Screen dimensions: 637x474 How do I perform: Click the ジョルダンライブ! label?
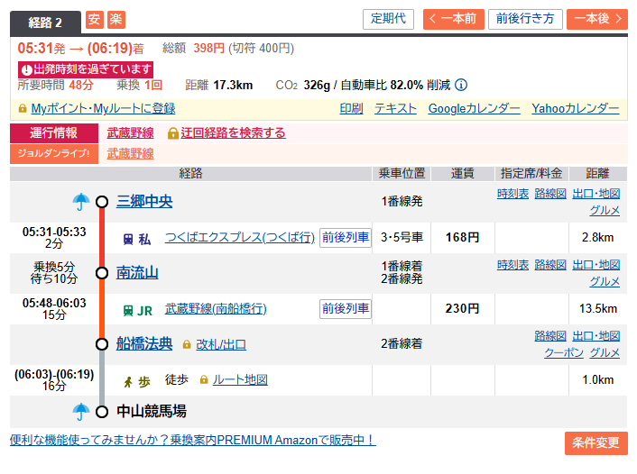(54, 154)
